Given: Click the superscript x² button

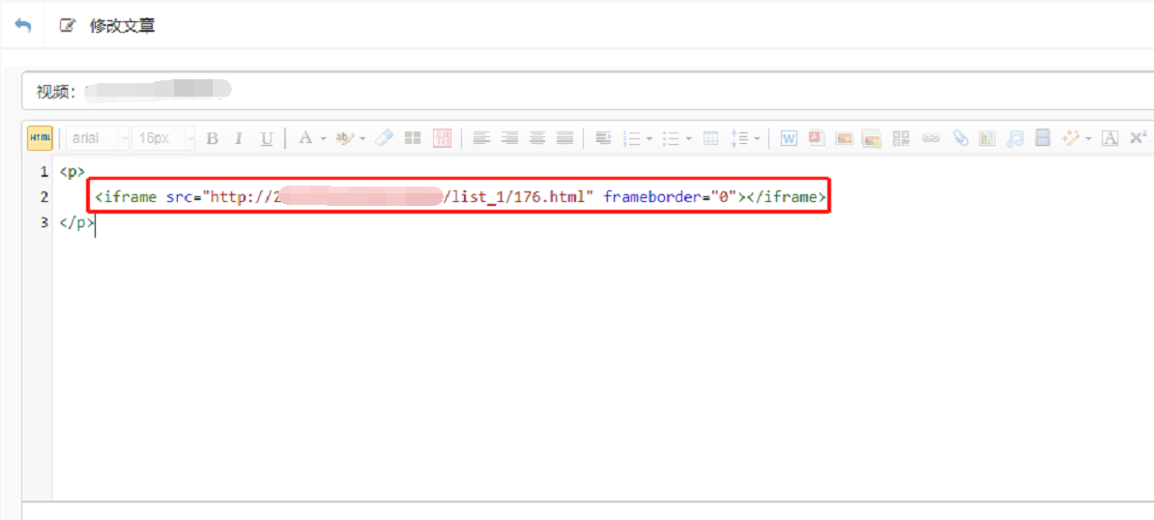Looking at the screenshot, I should [1139, 138].
